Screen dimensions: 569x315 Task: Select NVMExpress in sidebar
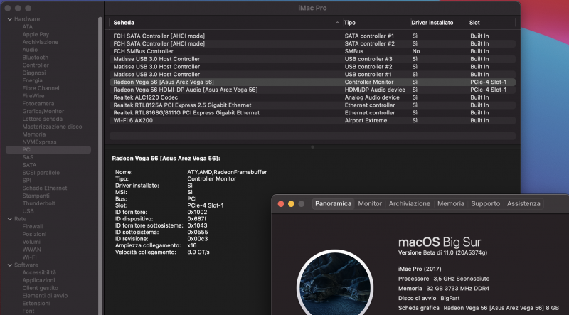(39, 142)
